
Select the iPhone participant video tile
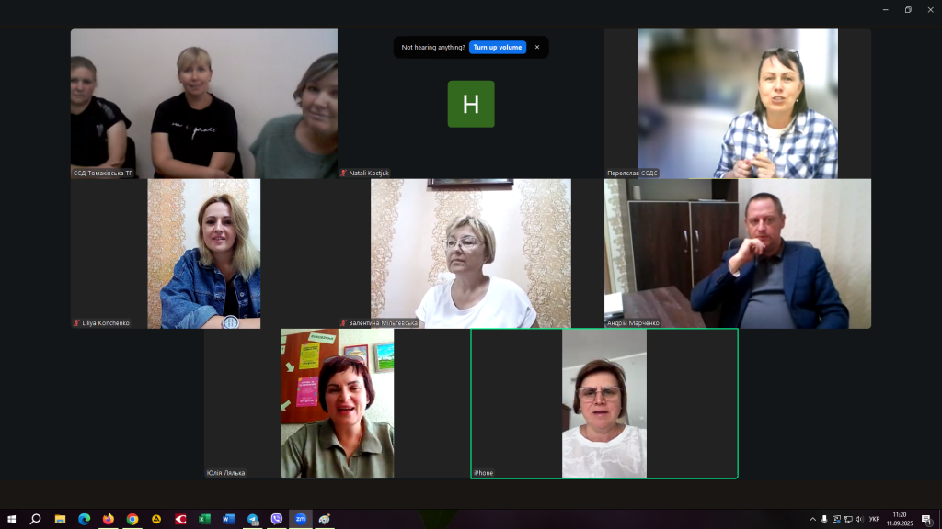[604, 403]
